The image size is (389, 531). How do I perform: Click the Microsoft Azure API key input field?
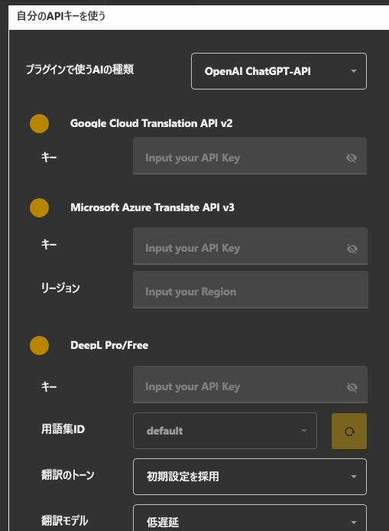250,246
